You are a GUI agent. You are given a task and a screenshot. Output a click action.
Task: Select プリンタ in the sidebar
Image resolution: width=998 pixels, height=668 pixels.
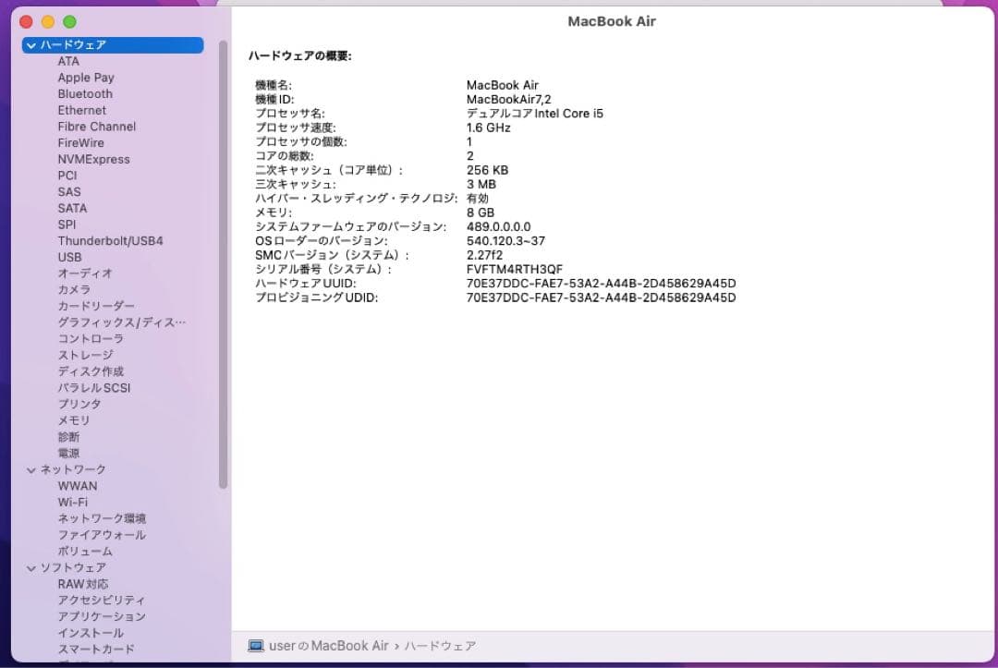pyautogui.click(x=79, y=404)
